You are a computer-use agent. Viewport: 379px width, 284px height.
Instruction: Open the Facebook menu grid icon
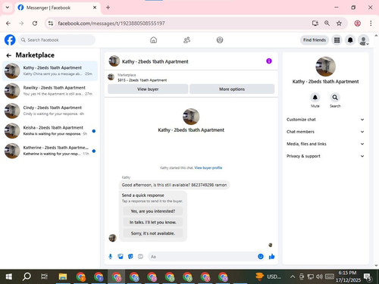[337, 40]
